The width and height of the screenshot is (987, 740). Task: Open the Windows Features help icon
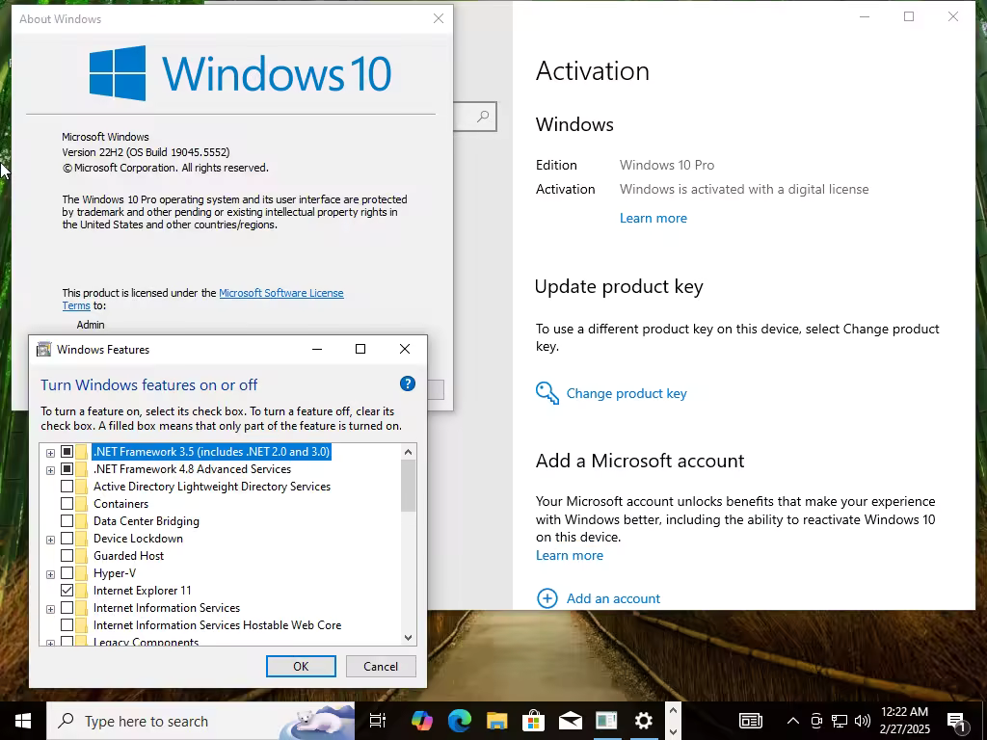tap(408, 383)
